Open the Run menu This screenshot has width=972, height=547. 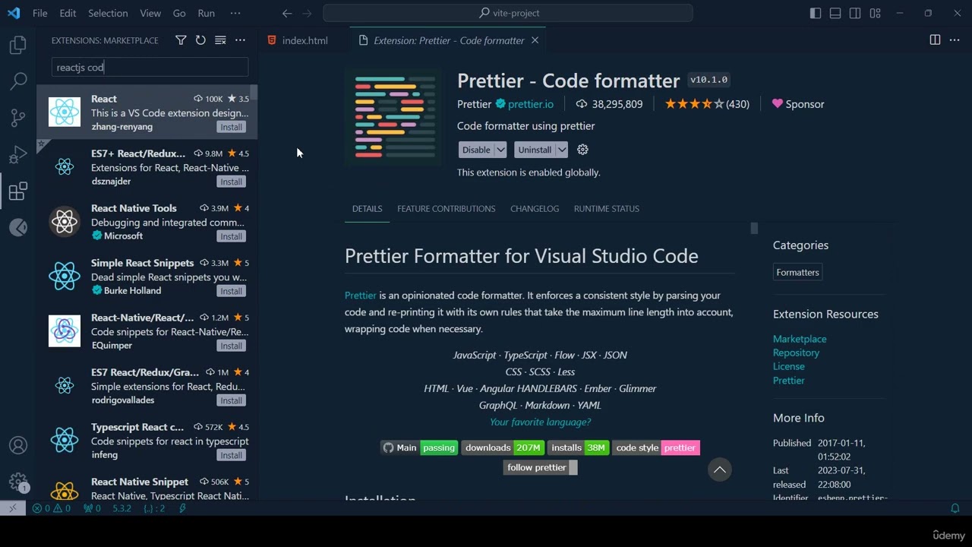(206, 13)
